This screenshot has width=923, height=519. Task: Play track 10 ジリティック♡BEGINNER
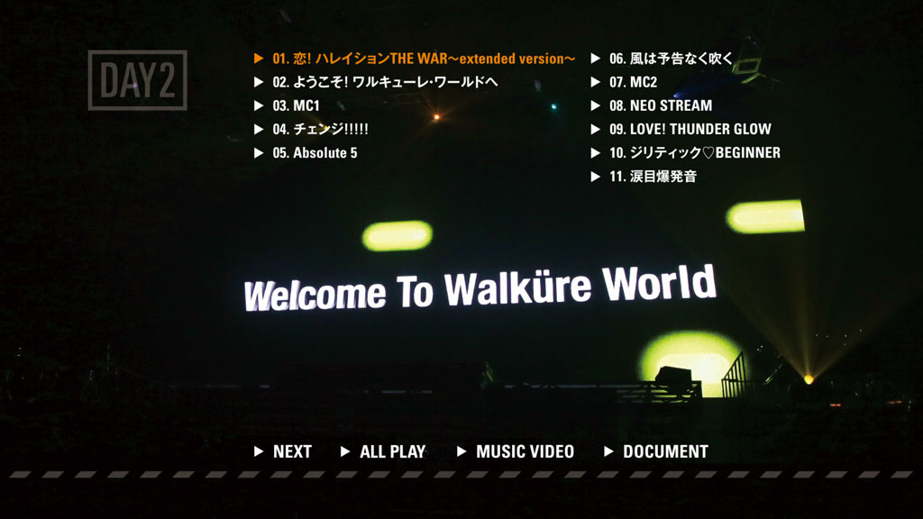694,153
